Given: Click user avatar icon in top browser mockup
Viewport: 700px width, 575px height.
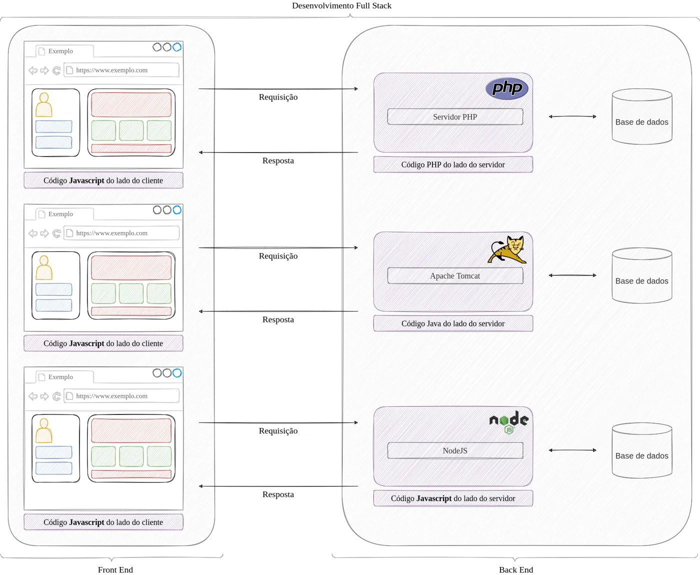Looking at the screenshot, I should (x=44, y=104).
